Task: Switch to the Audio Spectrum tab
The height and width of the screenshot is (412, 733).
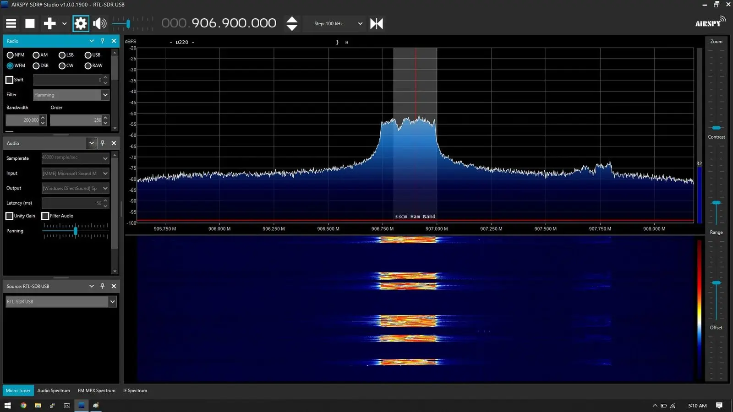Action: (x=54, y=390)
